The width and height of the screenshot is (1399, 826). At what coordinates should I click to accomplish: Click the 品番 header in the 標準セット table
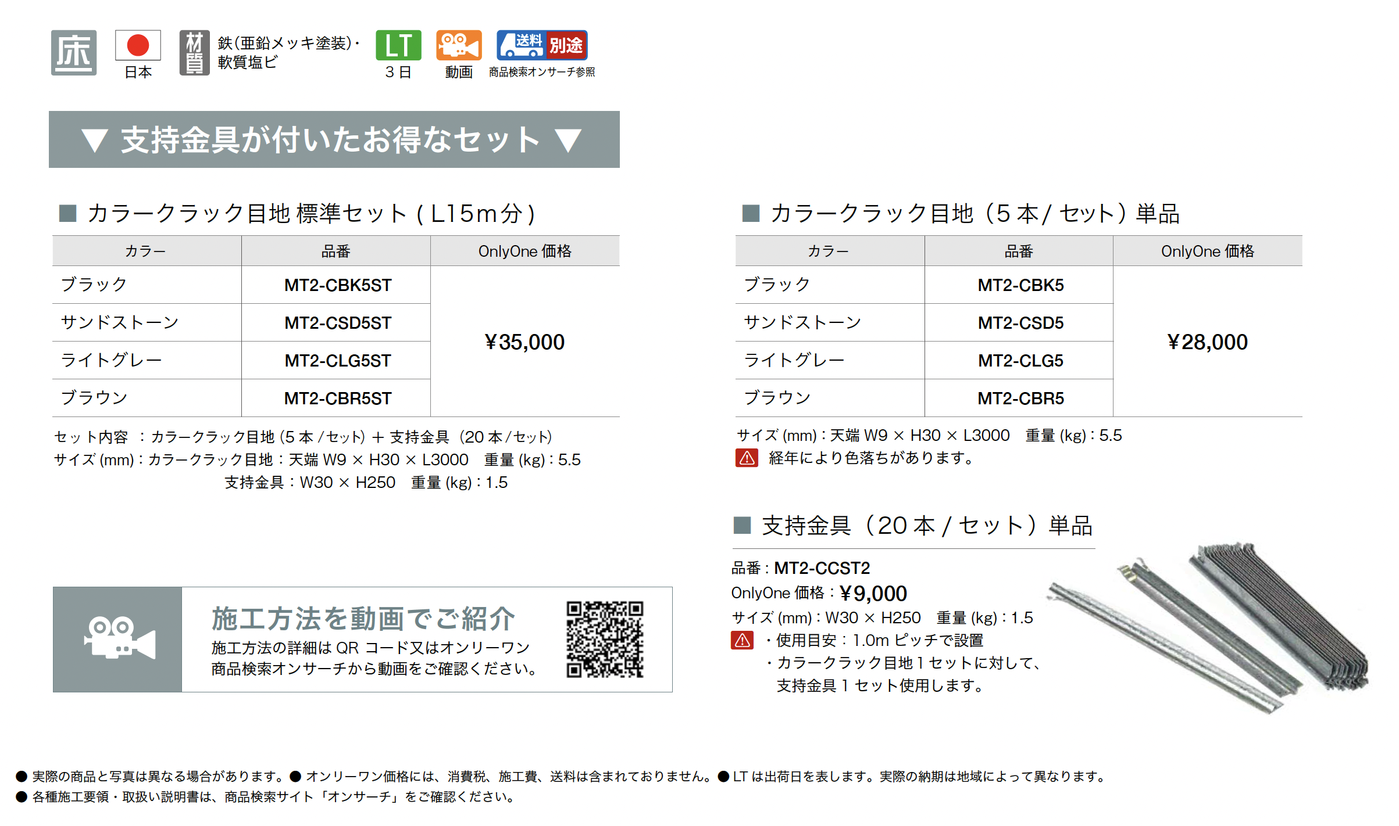pyautogui.click(x=336, y=251)
